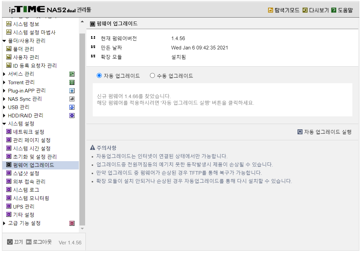Click the 끄기 power icon

(x=10, y=242)
